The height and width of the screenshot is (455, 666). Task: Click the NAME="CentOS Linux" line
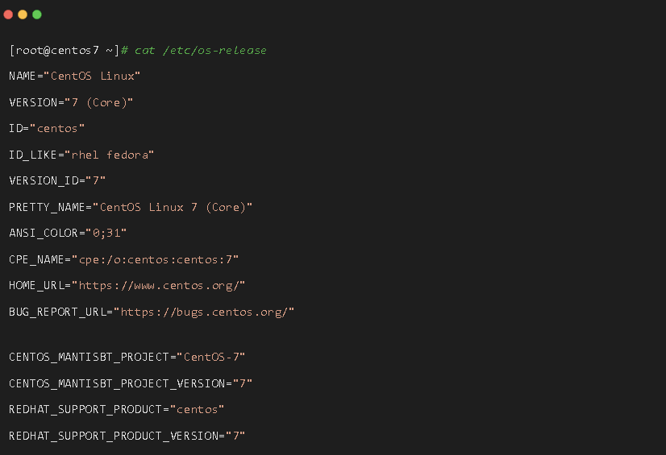(x=74, y=76)
